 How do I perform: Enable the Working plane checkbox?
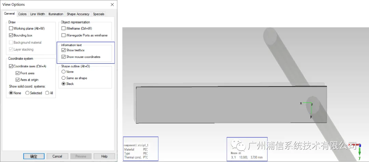click(11, 28)
